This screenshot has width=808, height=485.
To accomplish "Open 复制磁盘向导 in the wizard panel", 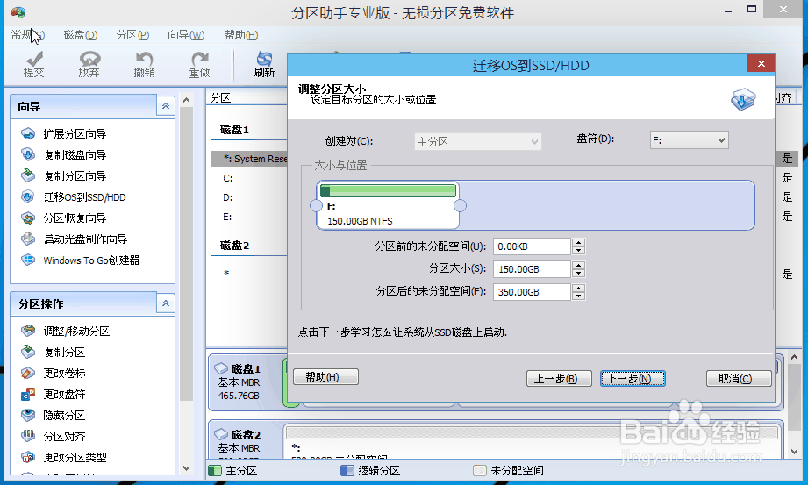I will tap(75, 155).
